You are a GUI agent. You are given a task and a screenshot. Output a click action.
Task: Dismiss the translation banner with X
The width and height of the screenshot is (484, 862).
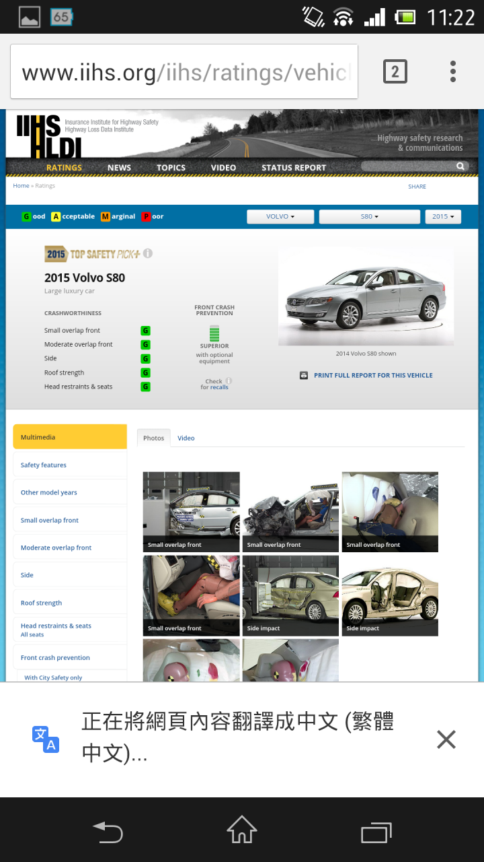(446, 739)
